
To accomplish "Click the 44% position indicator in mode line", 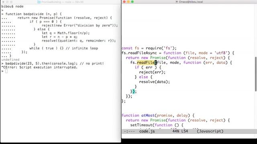I will click(x=175, y=131).
